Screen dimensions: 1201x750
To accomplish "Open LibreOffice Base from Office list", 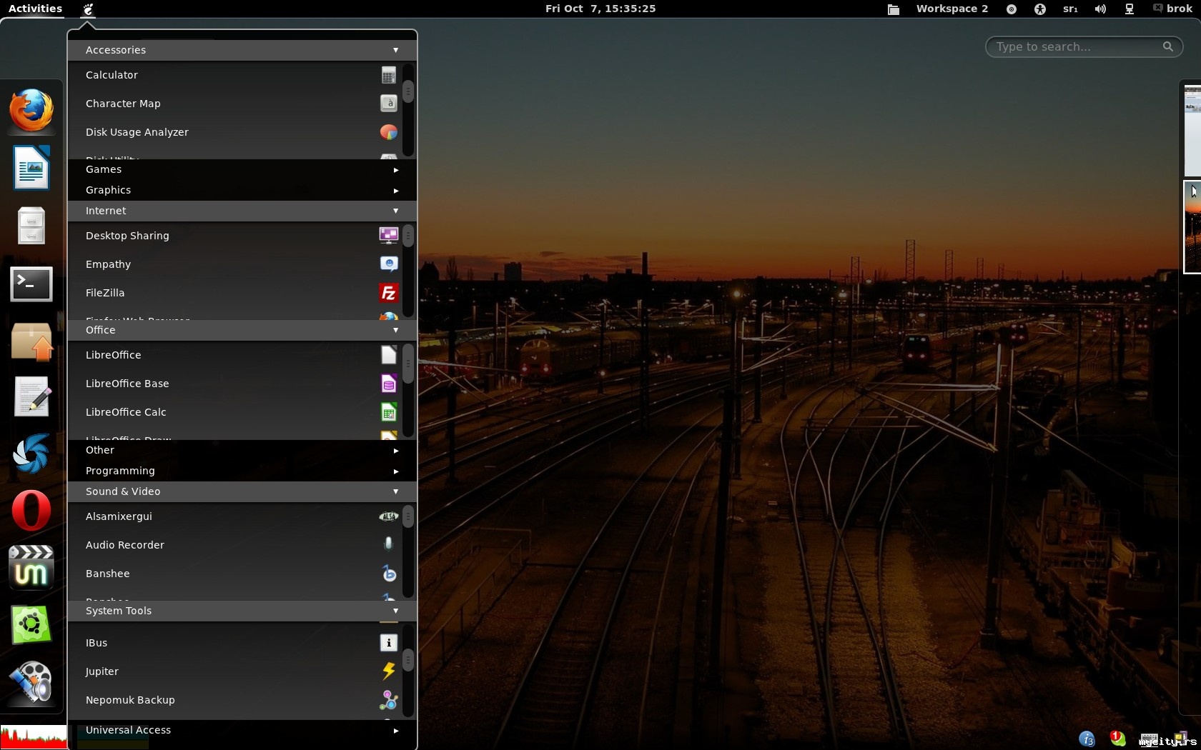I will 234,384.
